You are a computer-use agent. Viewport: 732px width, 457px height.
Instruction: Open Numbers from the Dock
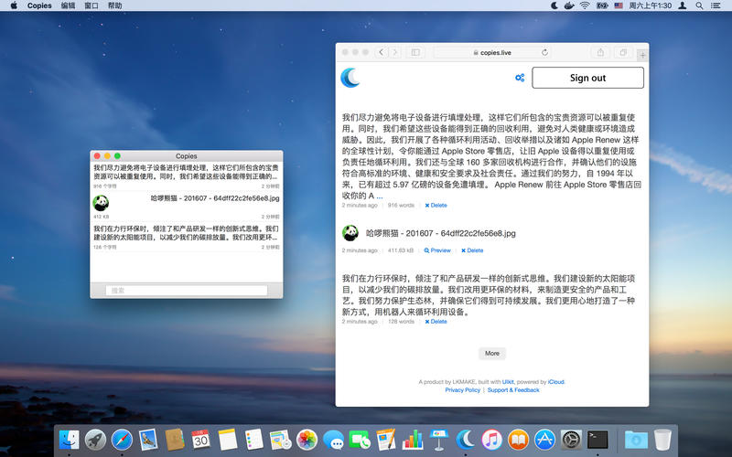click(413, 440)
